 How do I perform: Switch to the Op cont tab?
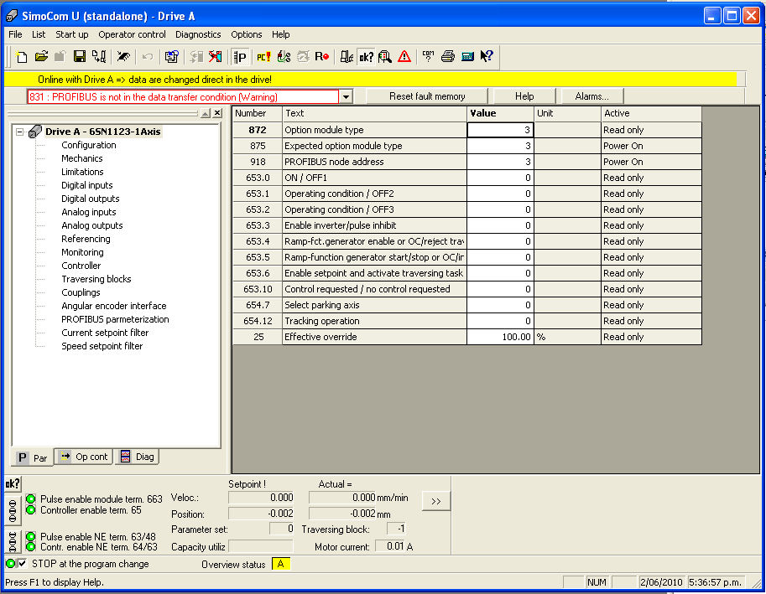click(84, 457)
